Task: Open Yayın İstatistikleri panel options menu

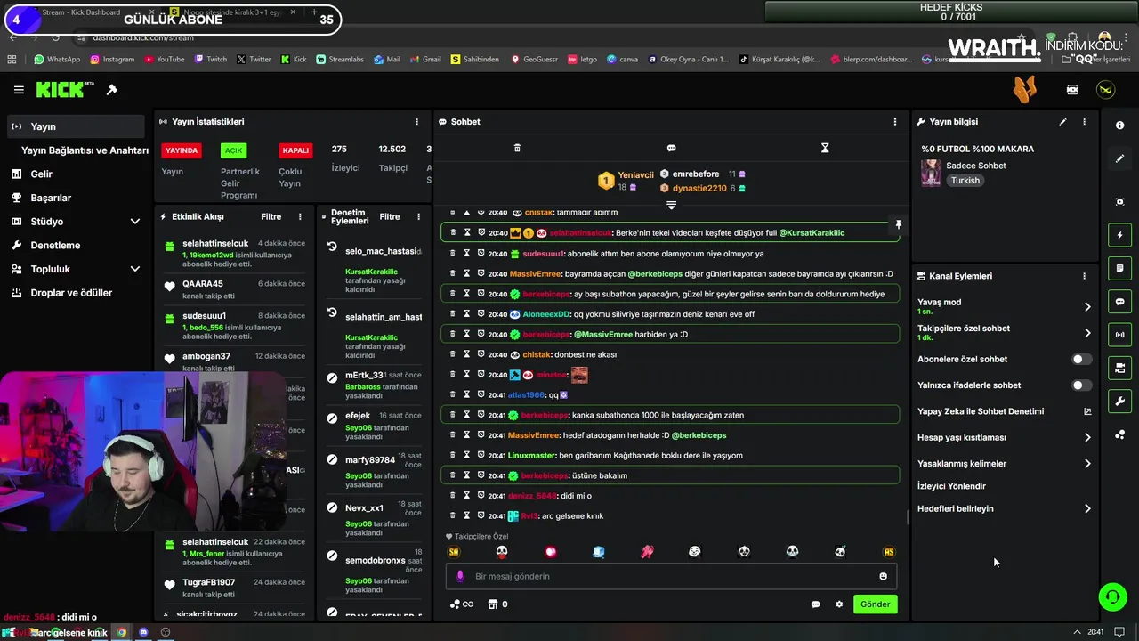Action: click(x=416, y=122)
